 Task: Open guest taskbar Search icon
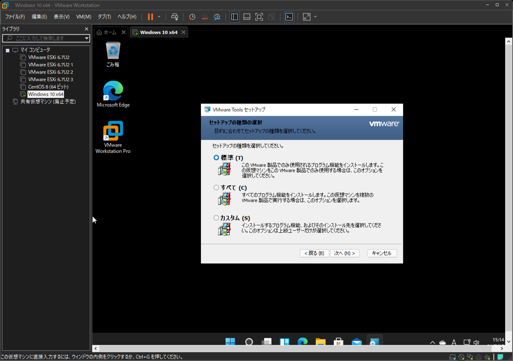pyautogui.click(x=249, y=341)
